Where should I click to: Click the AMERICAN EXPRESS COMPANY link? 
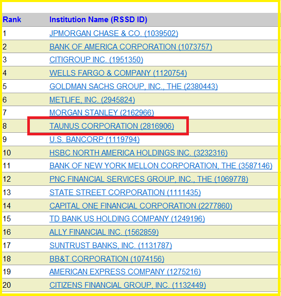tap(125, 272)
